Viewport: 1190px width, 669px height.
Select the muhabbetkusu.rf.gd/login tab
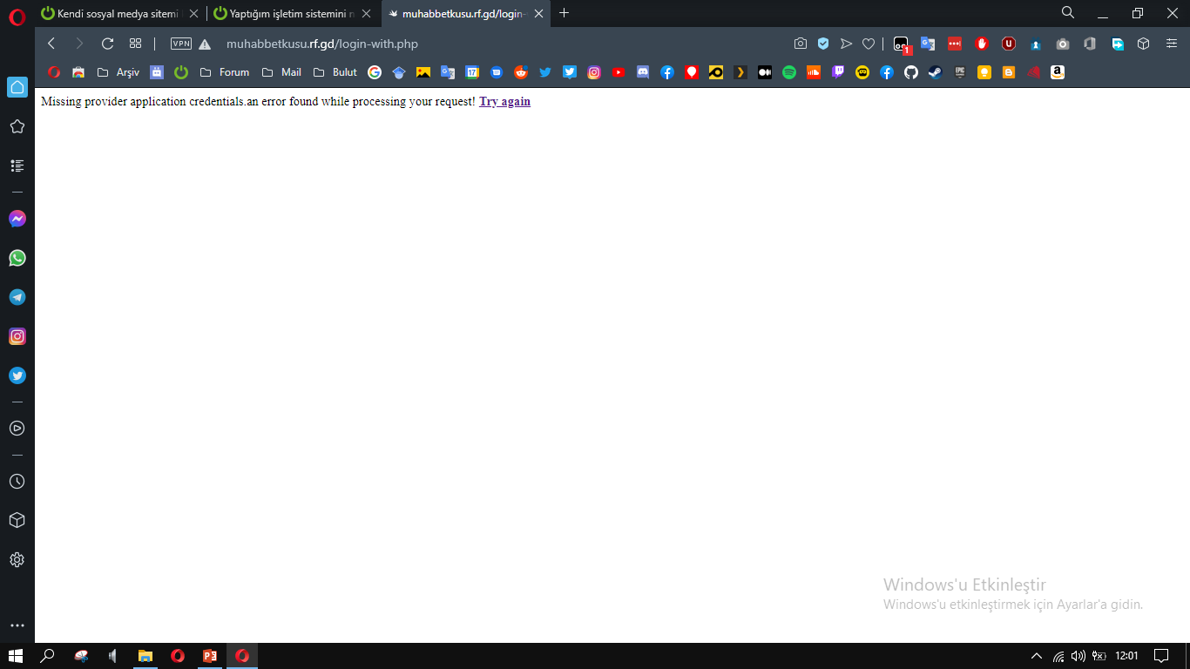tap(466, 13)
